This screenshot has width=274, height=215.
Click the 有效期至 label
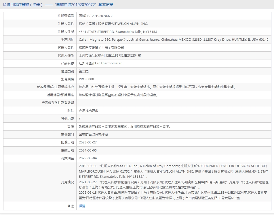pos(67,158)
